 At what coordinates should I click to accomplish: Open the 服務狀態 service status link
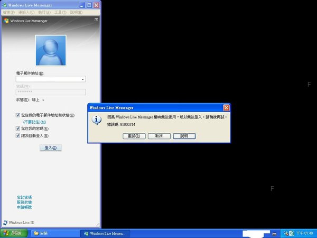(24, 202)
